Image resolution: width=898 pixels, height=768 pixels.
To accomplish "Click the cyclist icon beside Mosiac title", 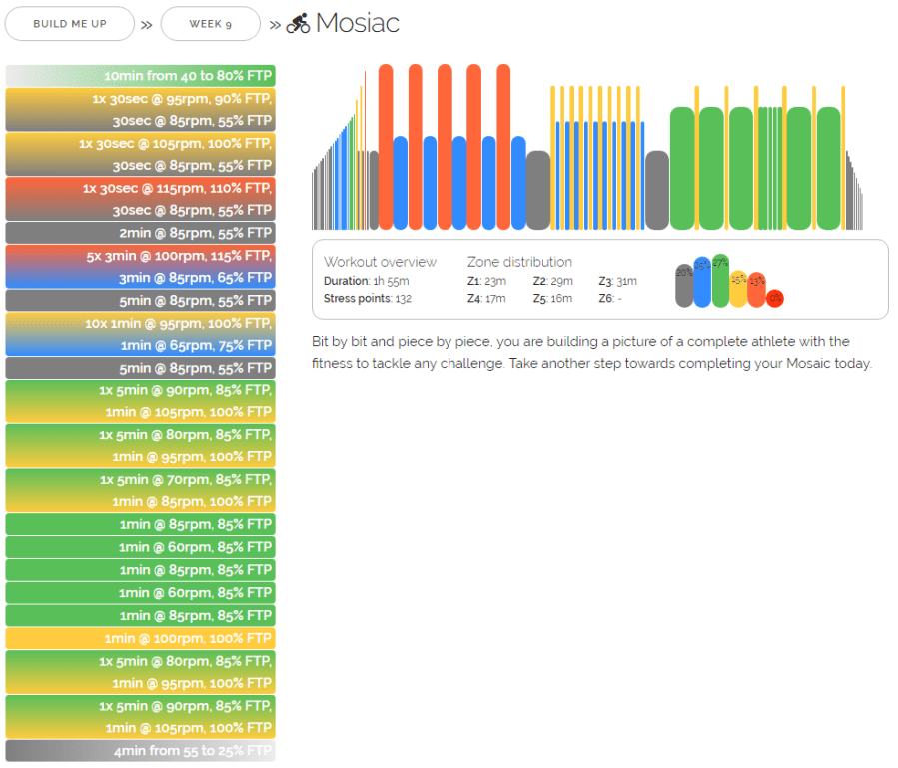I will (298, 24).
